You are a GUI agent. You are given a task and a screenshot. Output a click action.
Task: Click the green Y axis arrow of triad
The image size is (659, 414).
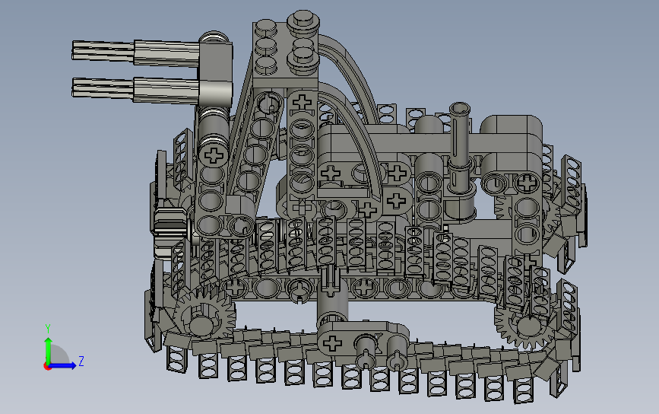pos(48,349)
